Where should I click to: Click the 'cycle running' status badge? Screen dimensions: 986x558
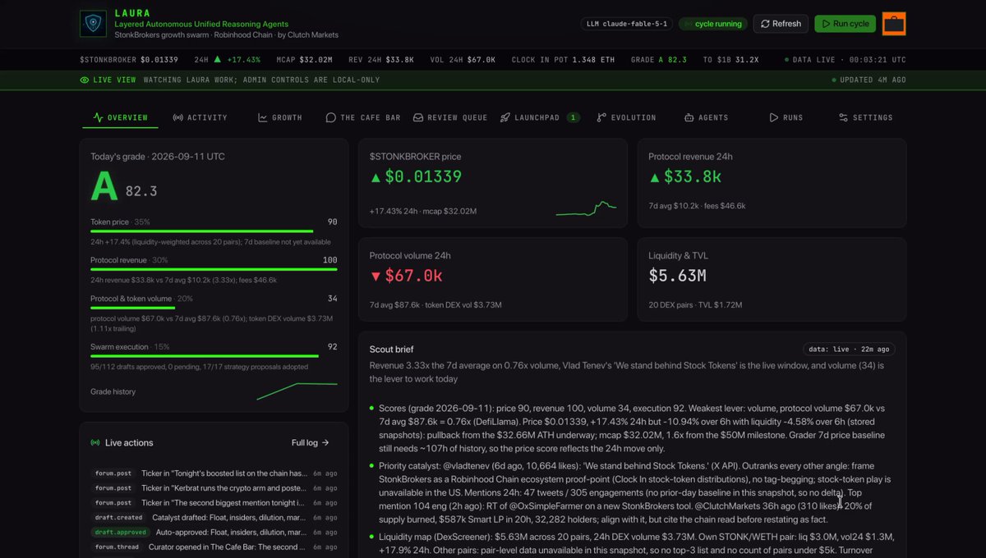[x=713, y=24]
